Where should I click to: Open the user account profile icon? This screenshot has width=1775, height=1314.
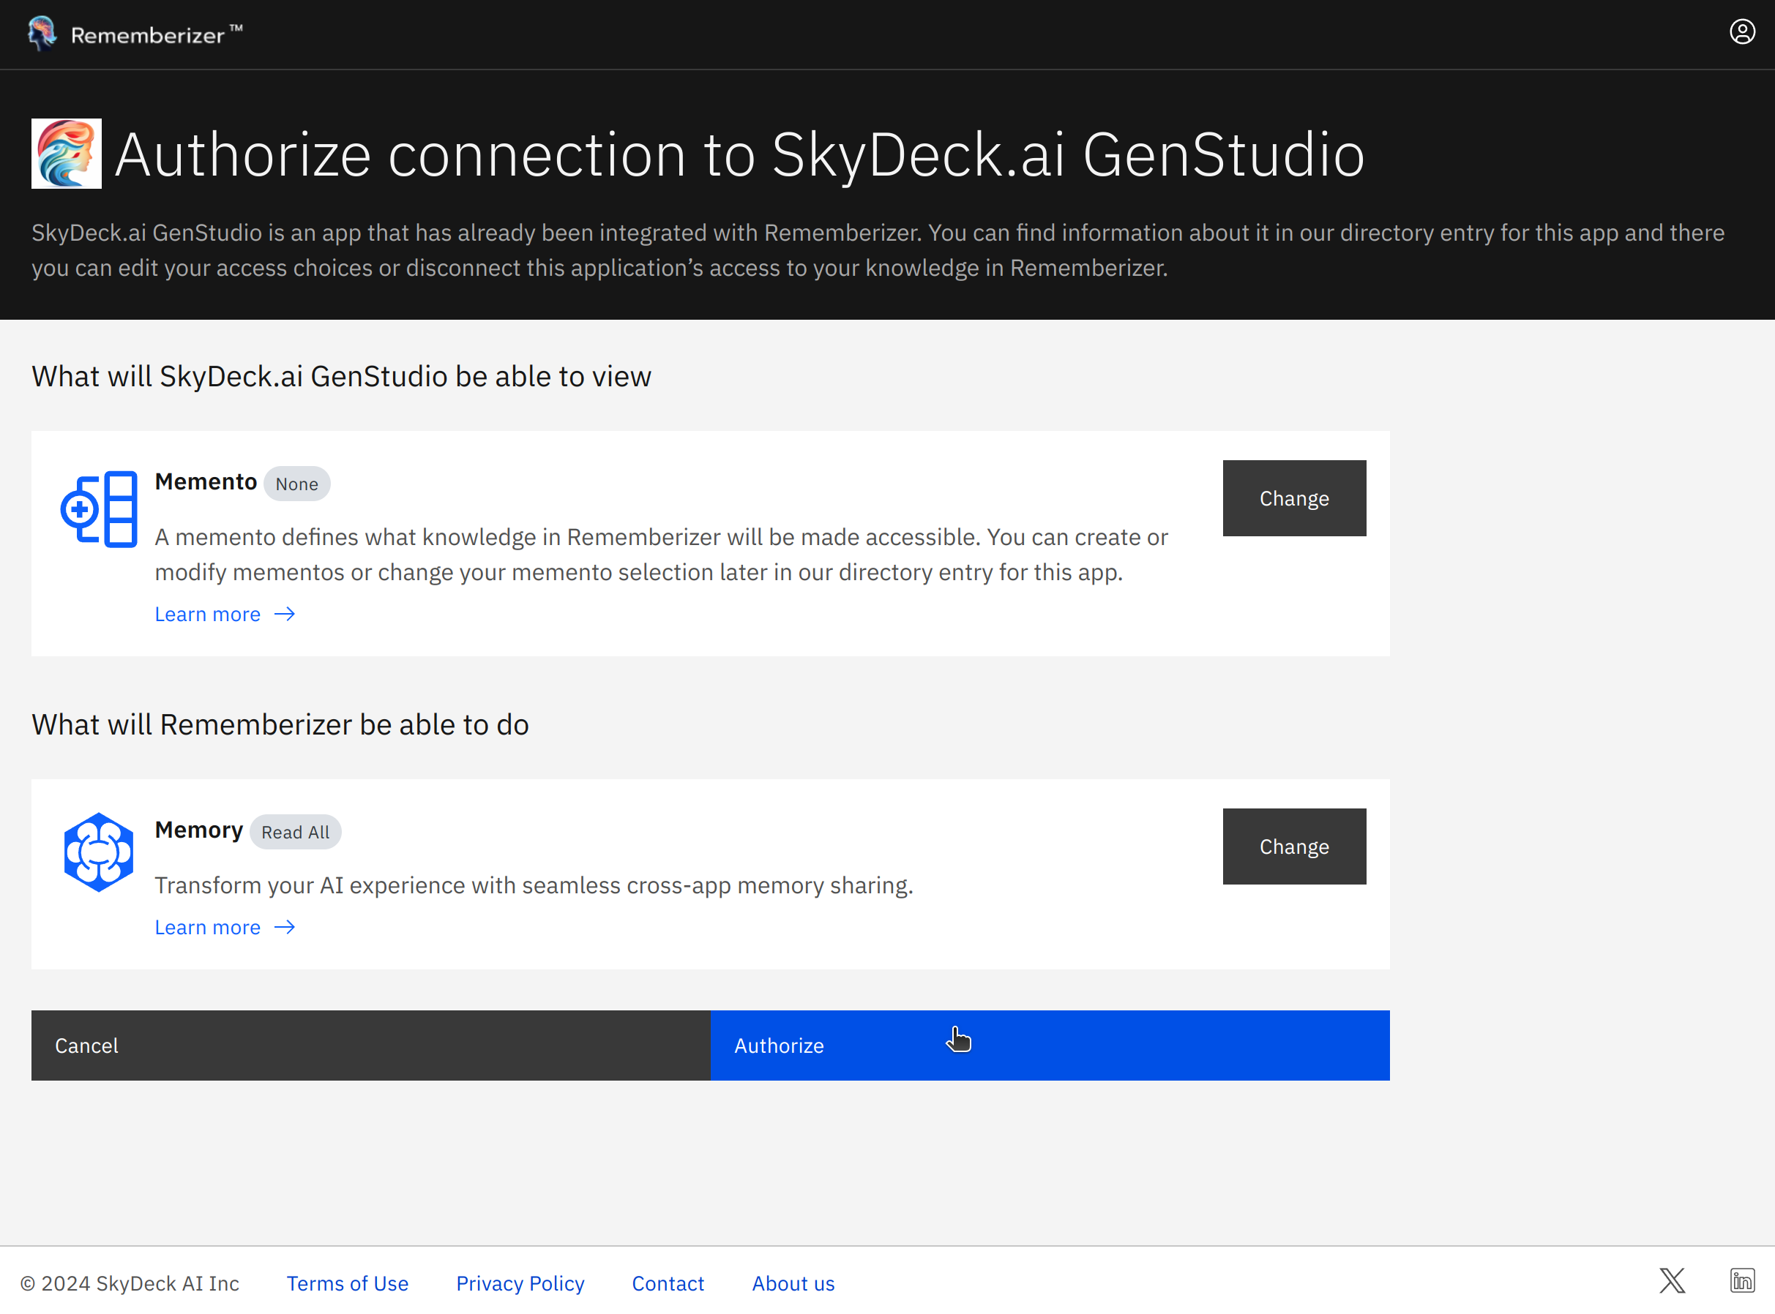(x=1741, y=31)
